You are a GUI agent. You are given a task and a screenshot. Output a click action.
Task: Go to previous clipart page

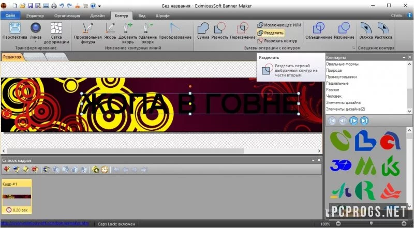coord(343,121)
